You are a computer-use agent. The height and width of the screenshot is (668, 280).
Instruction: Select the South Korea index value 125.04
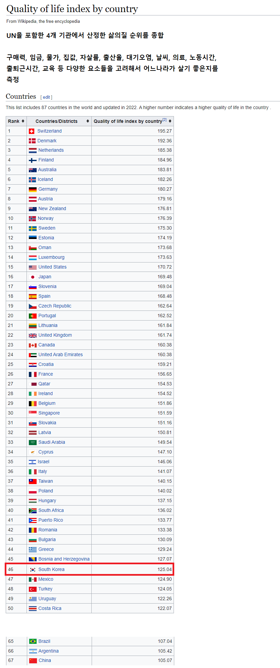click(x=165, y=570)
